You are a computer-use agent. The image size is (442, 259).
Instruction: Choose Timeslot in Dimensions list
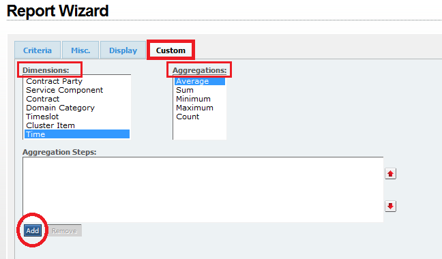point(77,117)
